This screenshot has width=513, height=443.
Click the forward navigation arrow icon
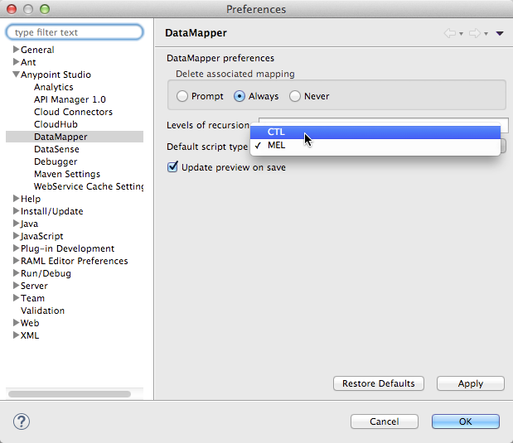(x=475, y=33)
